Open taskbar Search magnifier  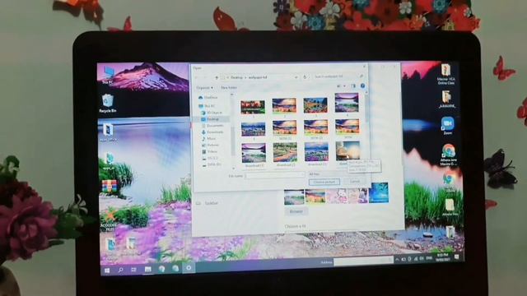[x=120, y=270]
